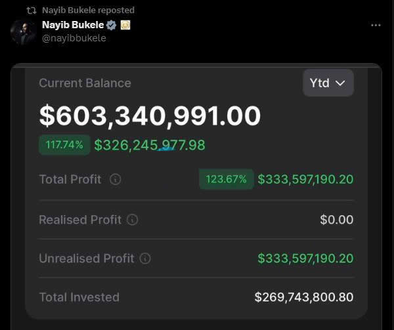Click the @nayibbukele handle
This screenshot has width=394, height=330.
coord(74,38)
